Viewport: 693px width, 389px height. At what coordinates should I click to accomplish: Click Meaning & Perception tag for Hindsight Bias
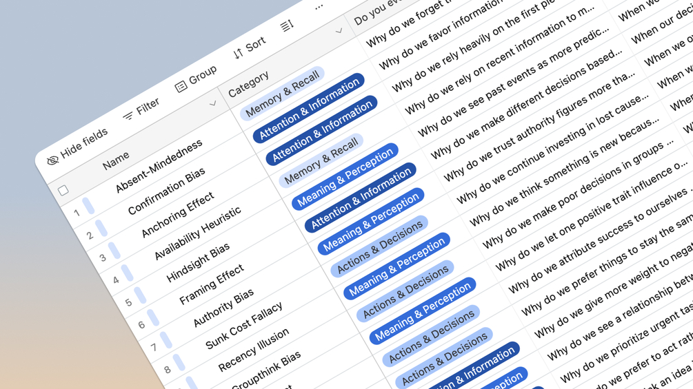tap(345, 177)
